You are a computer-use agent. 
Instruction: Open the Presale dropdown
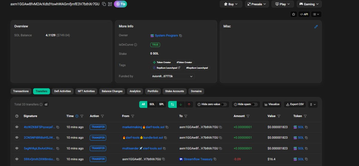pos(257,4)
